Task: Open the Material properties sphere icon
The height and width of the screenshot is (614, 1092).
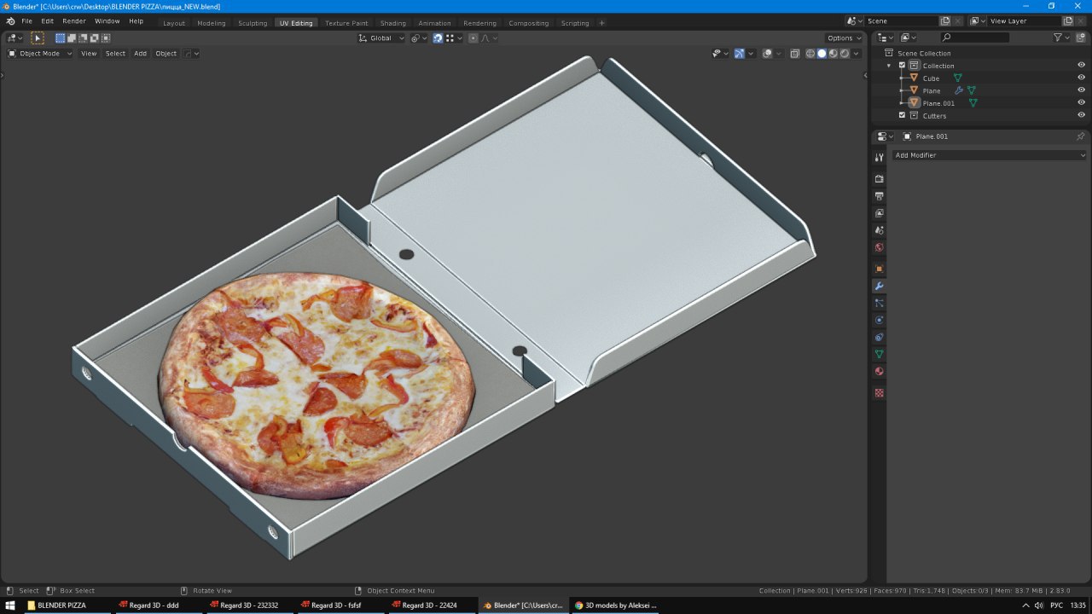Action: 879,371
